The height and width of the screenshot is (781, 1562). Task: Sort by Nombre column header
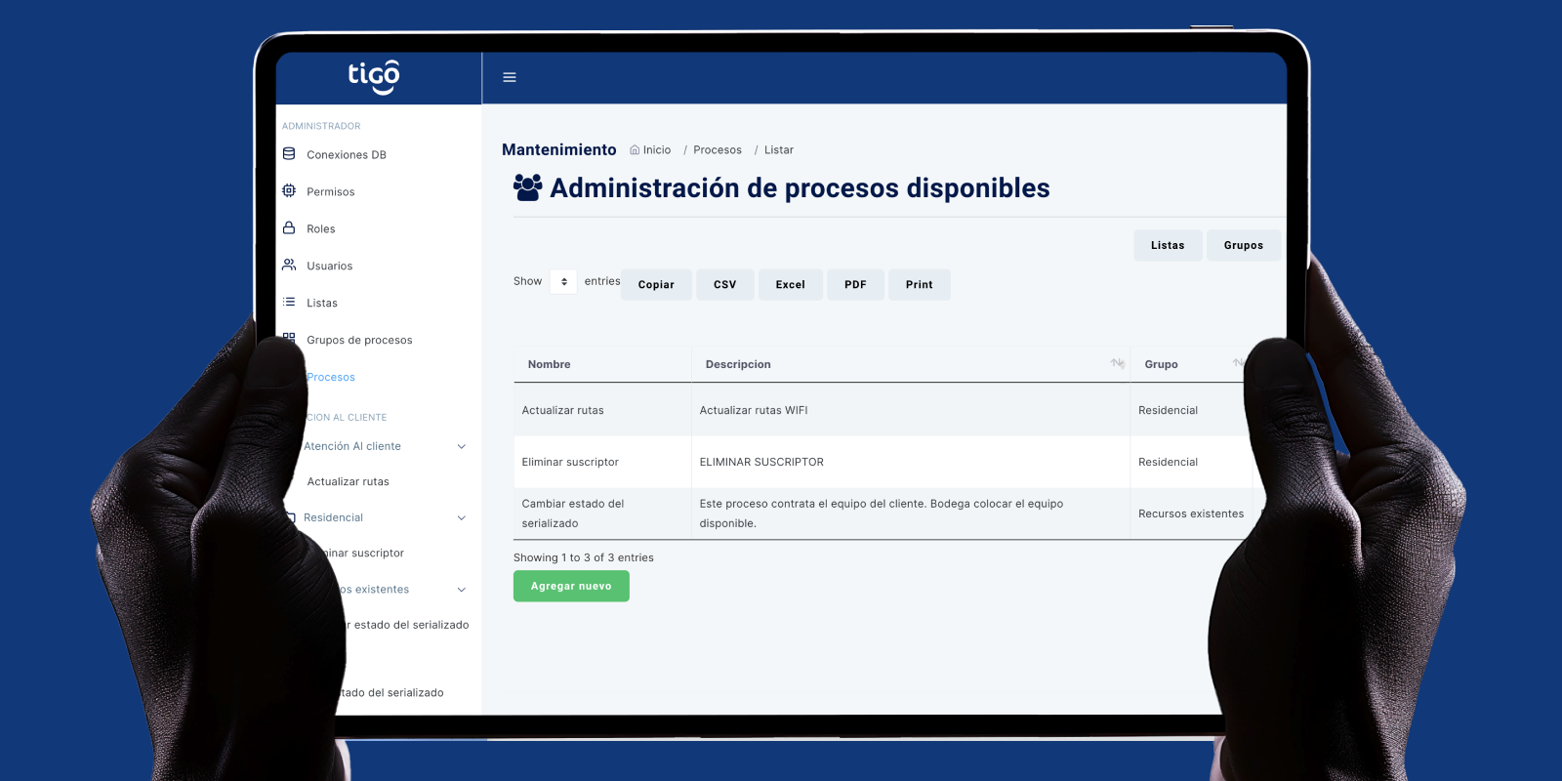(x=602, y=364)
